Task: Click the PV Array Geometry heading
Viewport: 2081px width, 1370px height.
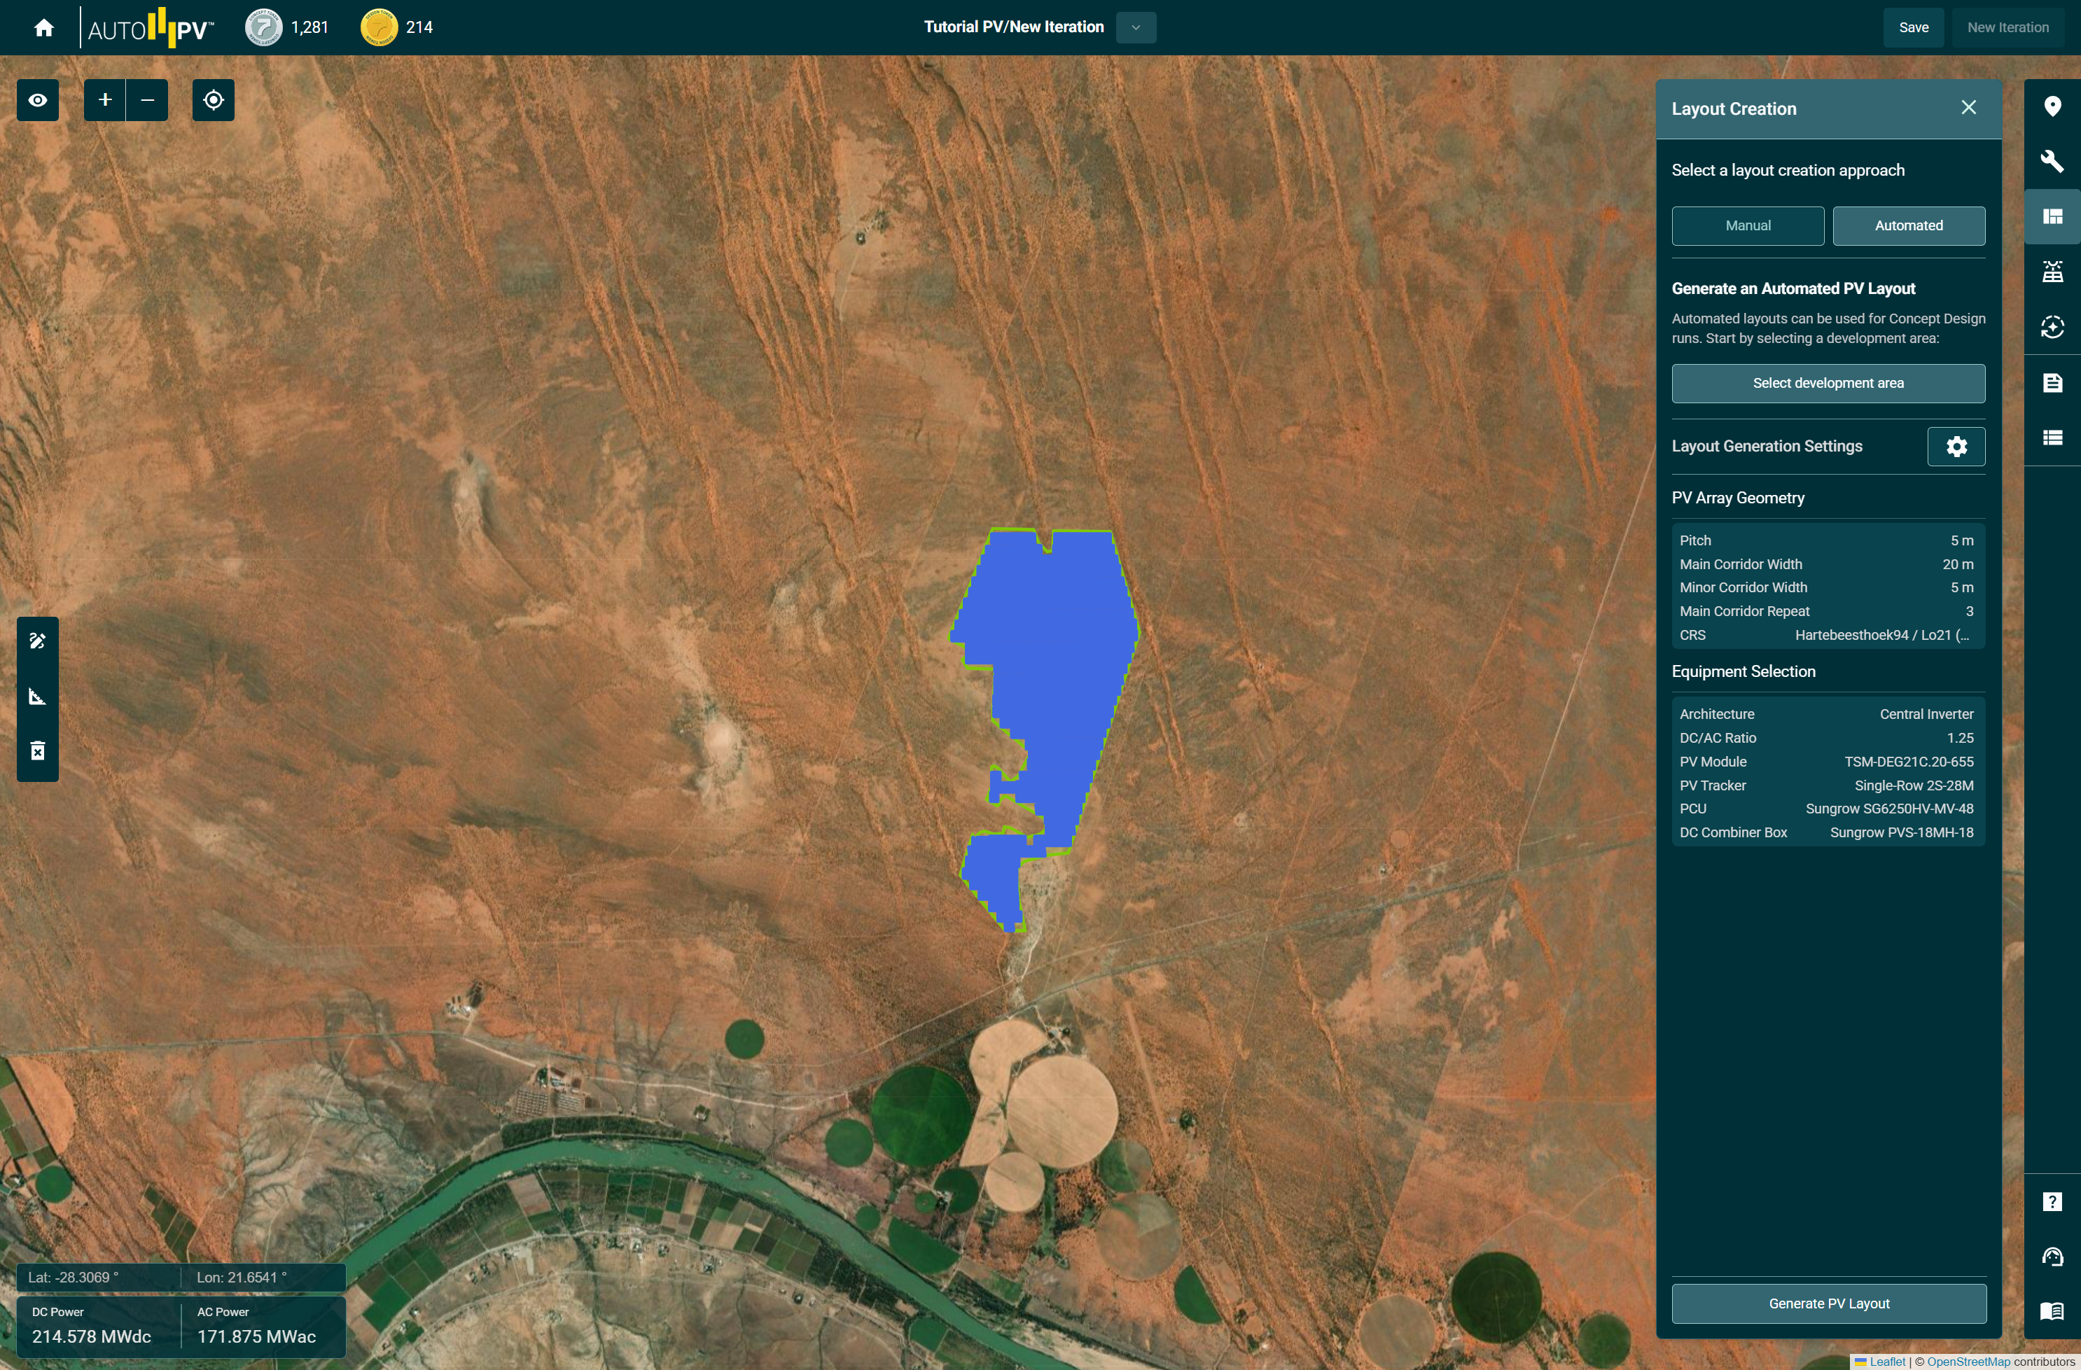Action: tap(1737, 498)
